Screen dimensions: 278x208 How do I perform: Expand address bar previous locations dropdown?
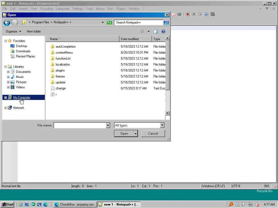pos(103,22)
